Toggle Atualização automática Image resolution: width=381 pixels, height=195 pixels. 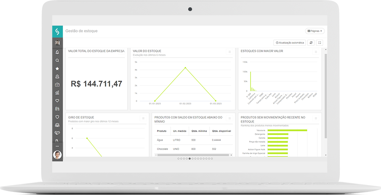tap(290, 43)
